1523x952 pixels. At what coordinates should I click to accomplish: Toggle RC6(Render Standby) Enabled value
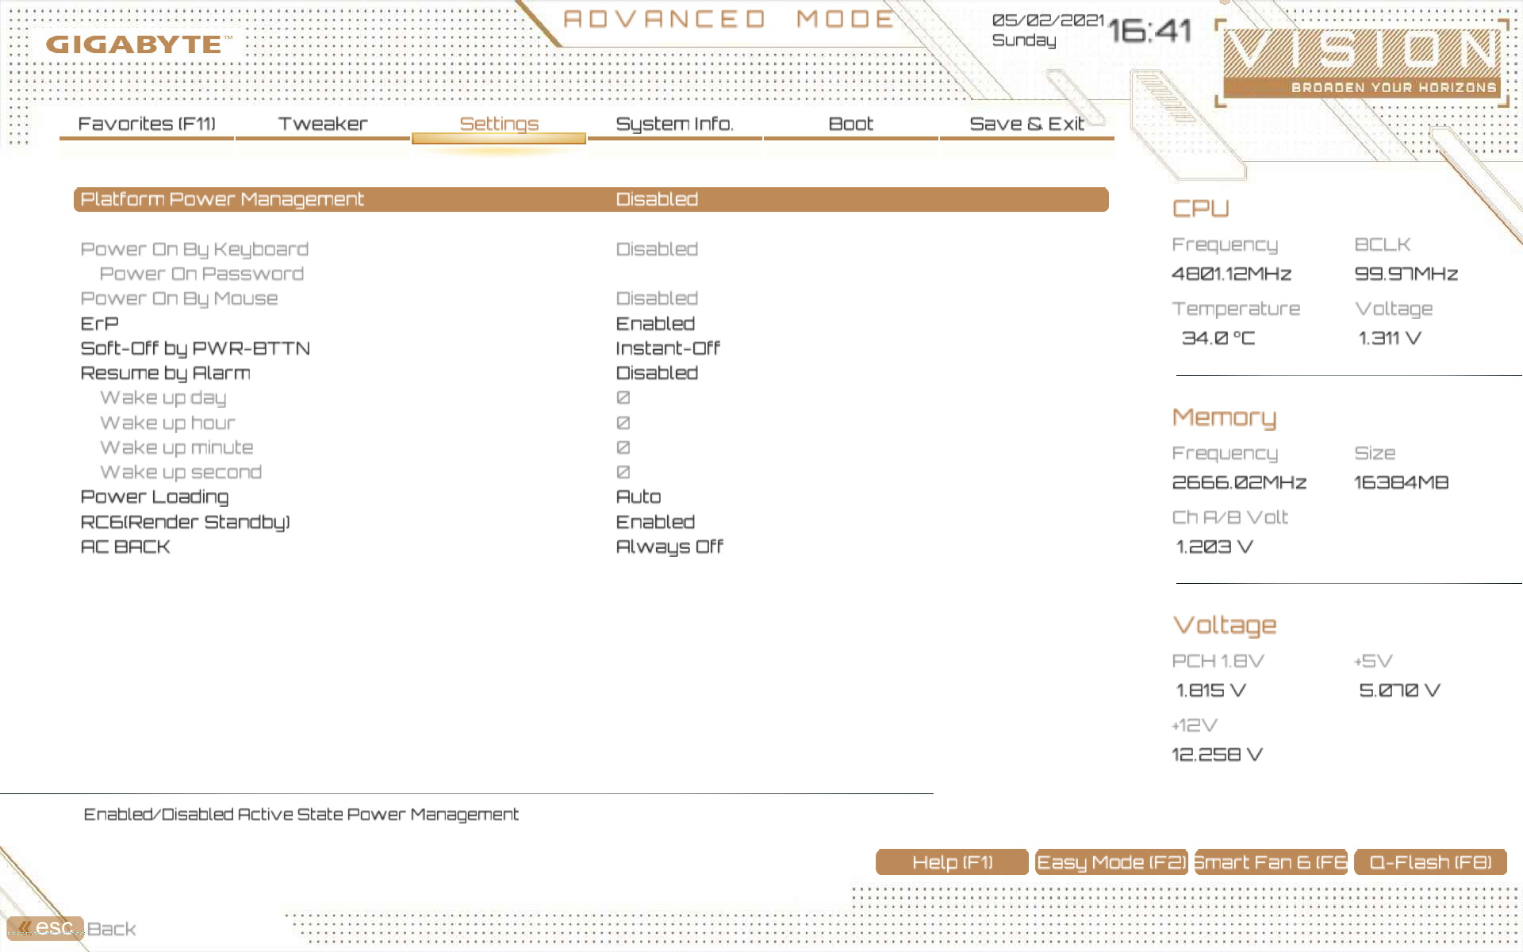[x=655, y=522]
